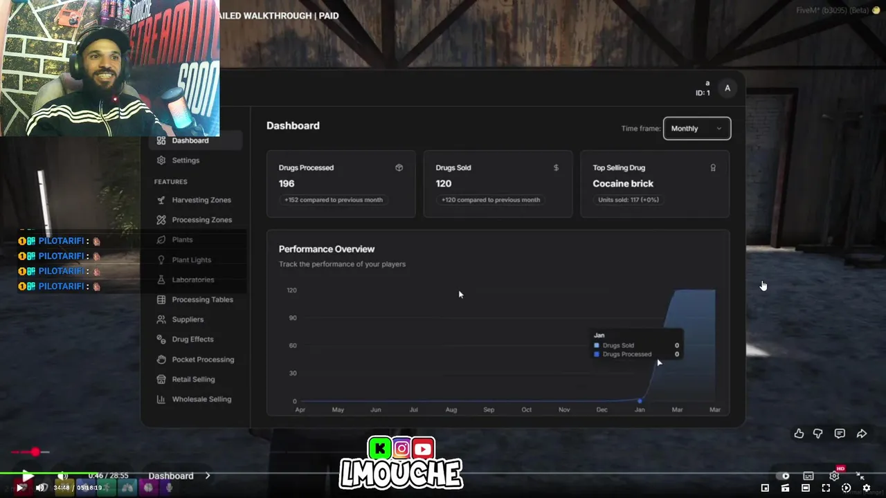
Task: Select the Plants leaf icon
Action: pyautogui.click(x=161, y=239)
